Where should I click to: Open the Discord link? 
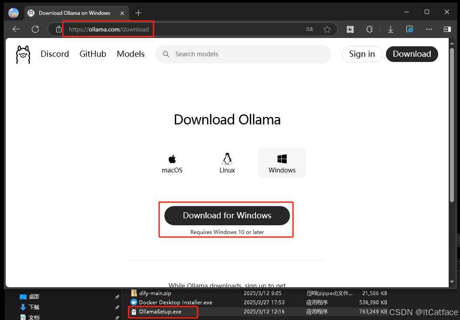tap(55, 54)
